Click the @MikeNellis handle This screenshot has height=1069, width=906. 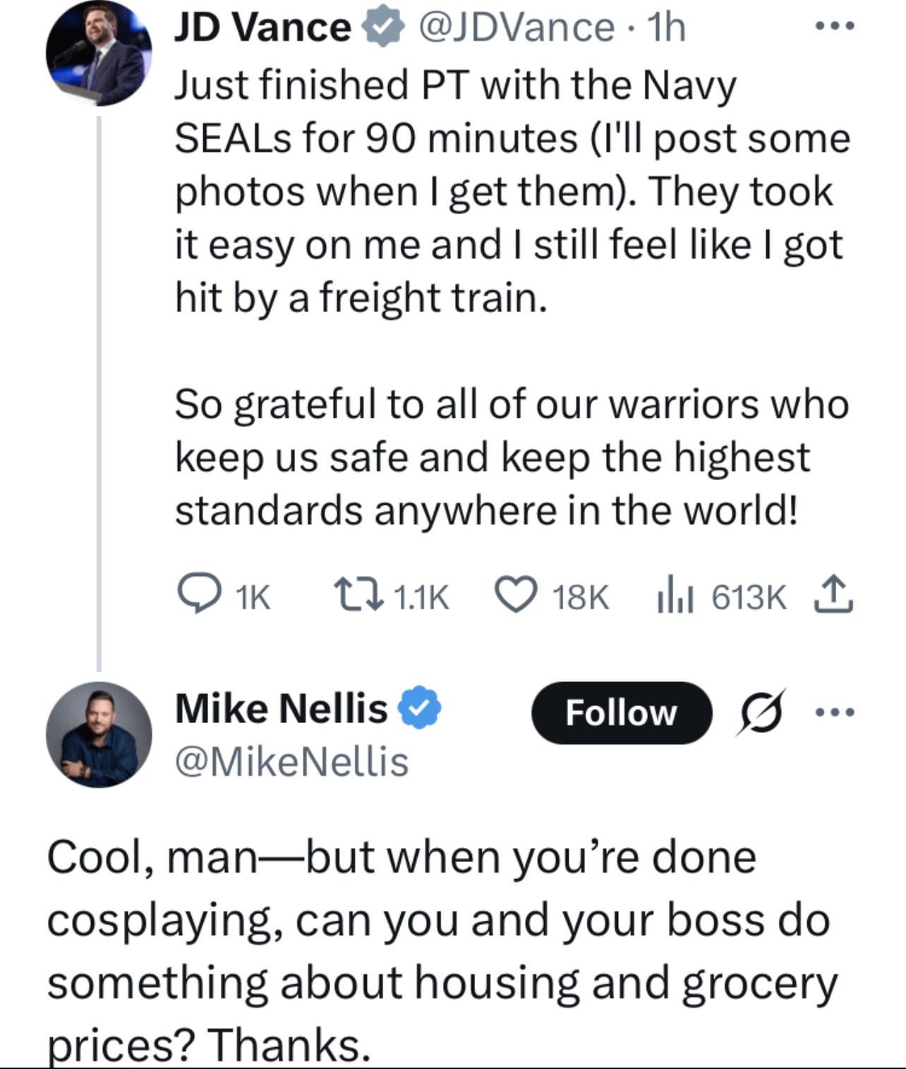291,762
